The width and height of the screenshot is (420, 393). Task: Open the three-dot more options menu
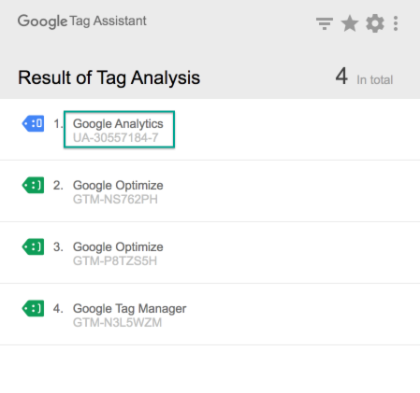pos(396,23)
